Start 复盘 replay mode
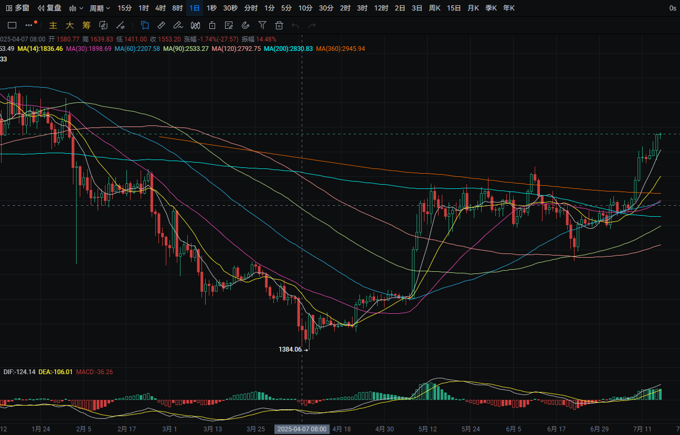Image resolution: width=680 pixels, height=435 pixels. [x=49, y=8]
